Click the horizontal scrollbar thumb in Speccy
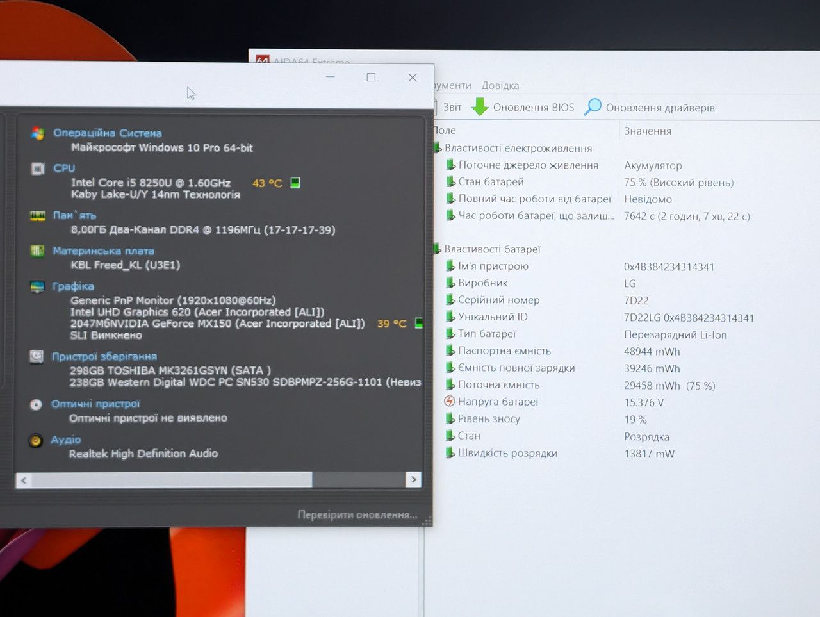This screenshot has width=820, height=617. [x=172, y=480]
